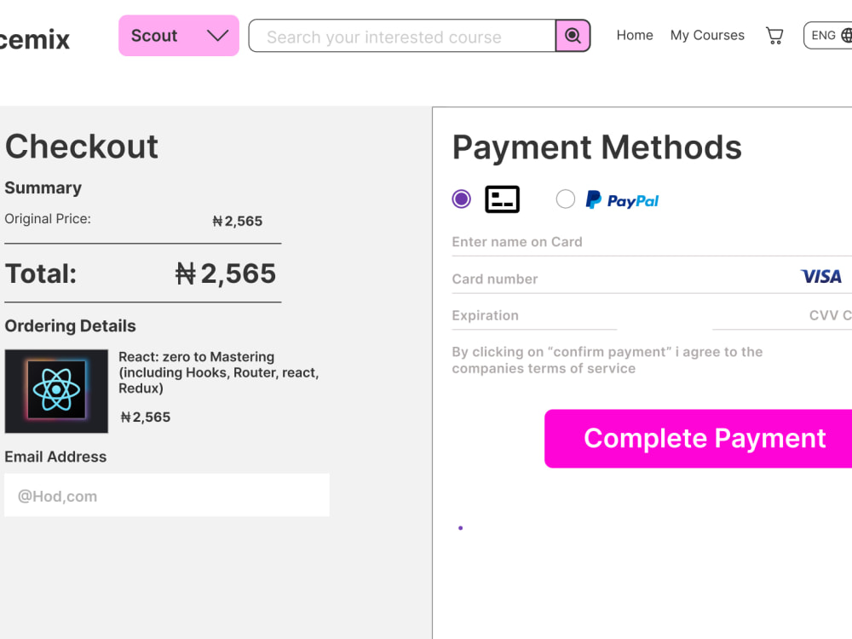The height and width of the screenshot is (639, 852).
Task: Select the PayPal radio button
Action: 565,199
